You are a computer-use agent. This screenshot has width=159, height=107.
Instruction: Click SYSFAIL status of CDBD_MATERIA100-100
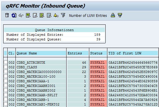(x=97, y=76)
